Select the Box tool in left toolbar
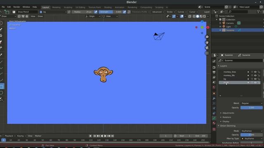This screenshot has width=264, height=148. [2, 87]
